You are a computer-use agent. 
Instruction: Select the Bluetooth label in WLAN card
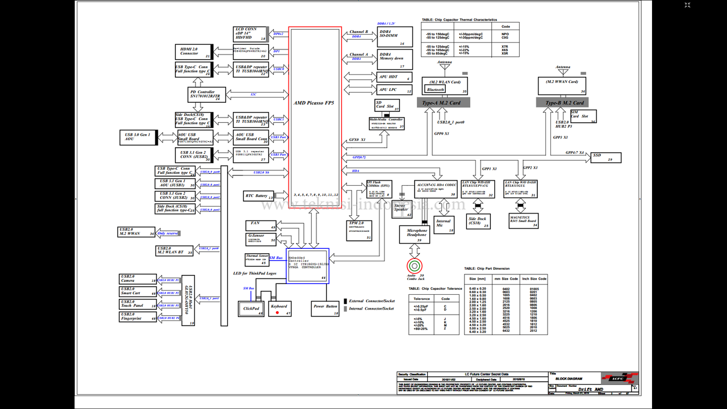(436, 90)
